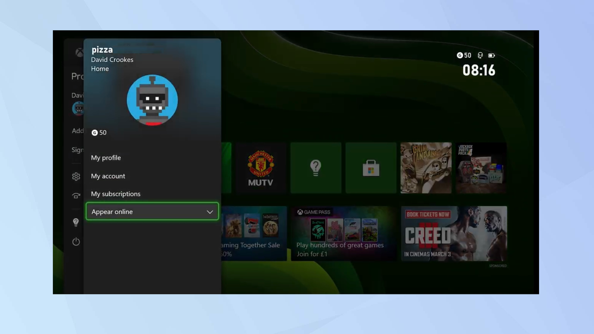Click the Gamerscore 50 indicator
This screenshot has width=594, height=334.
point(464,55)
